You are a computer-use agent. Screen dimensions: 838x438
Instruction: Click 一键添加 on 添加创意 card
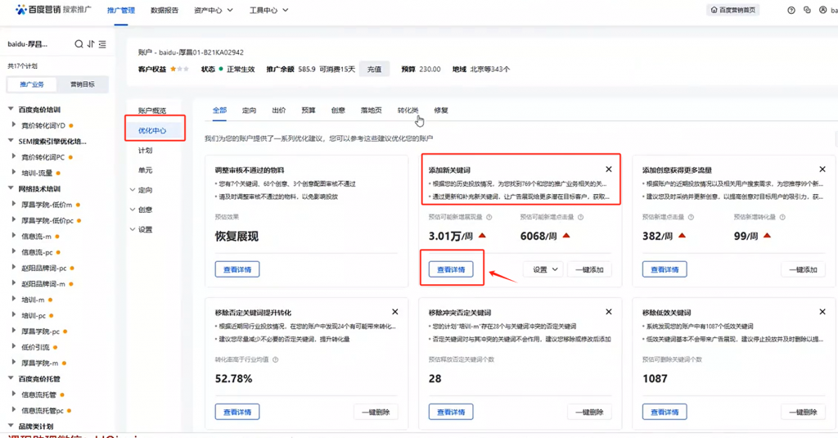point(804,269)
